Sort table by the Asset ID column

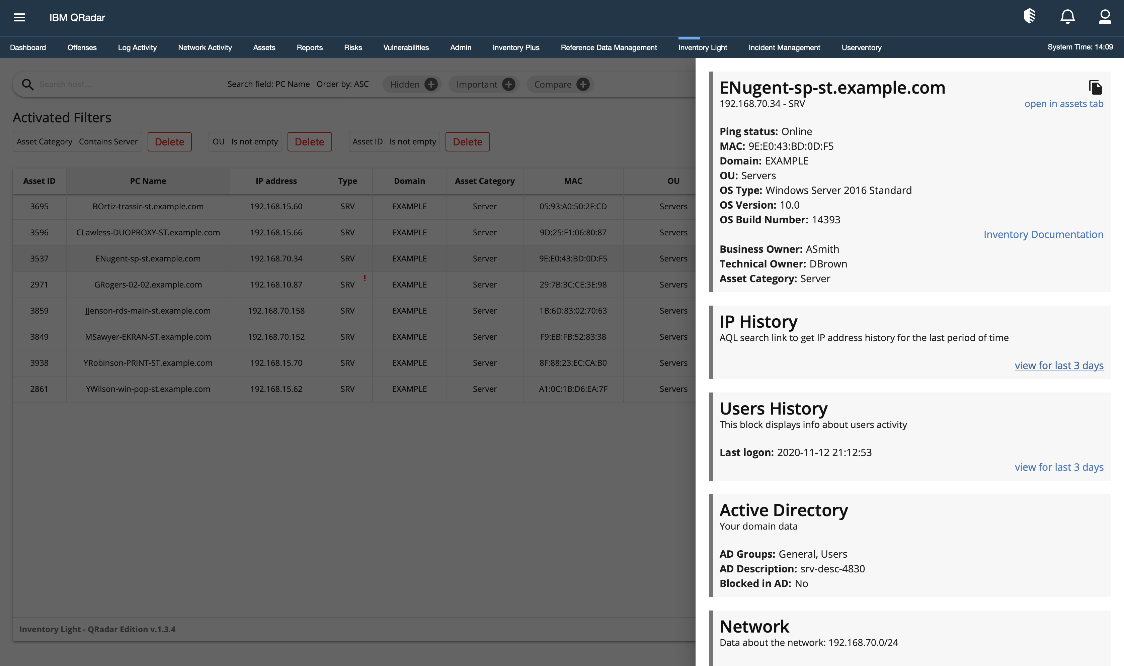(x=38, y=181)
